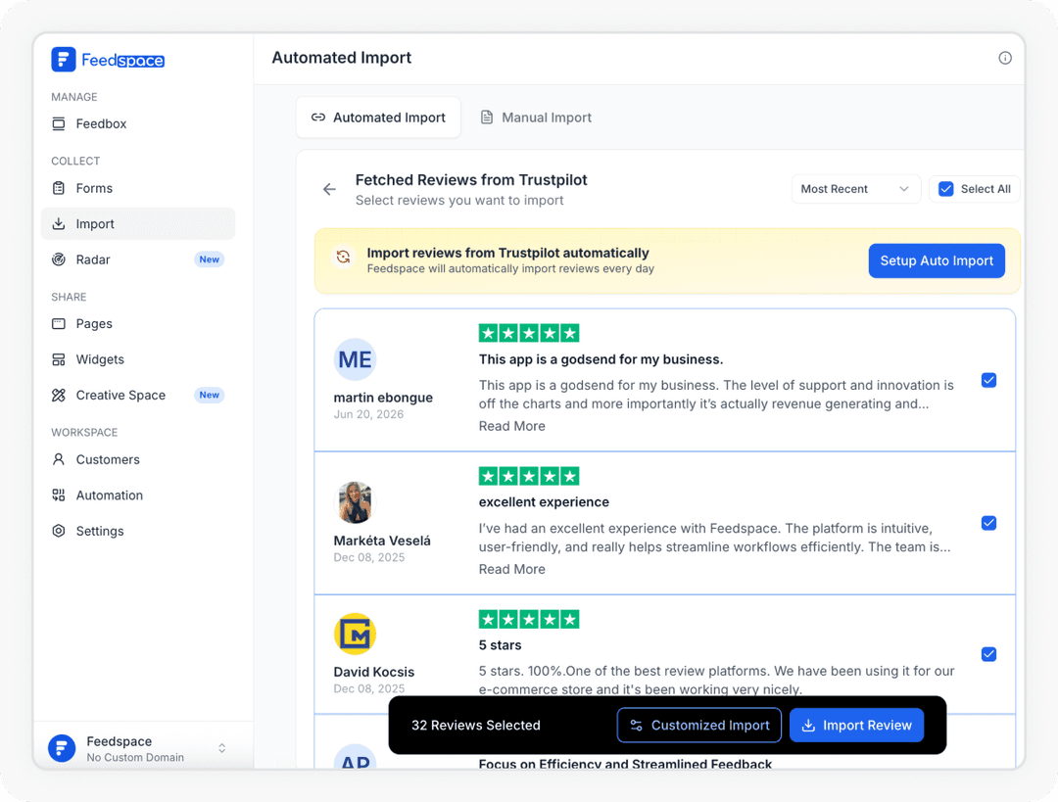Viewport: 1058px width, 802px height.
Task: Click the '5 stars' review title
Action: click(500, 645)
